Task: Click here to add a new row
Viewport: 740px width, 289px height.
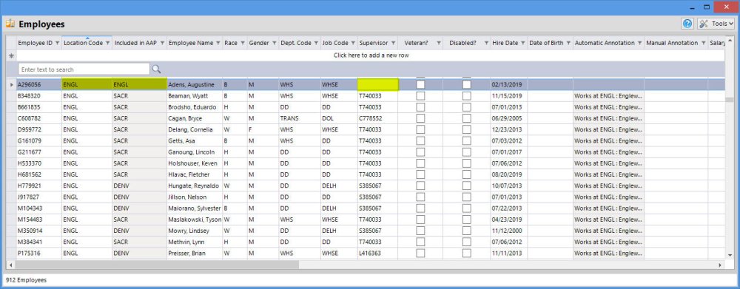Action: tap(371, 55)
